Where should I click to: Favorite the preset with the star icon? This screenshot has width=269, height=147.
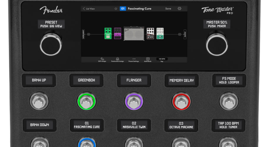click(116, 9)
